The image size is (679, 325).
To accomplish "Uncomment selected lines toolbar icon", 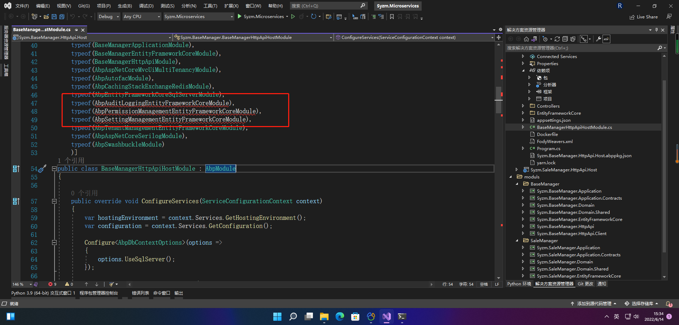I will click(381, 17).
